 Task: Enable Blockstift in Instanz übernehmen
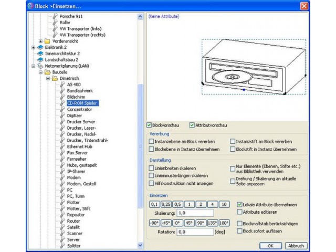pos(233,149)
